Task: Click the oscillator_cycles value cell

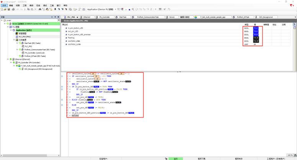Action: [x=255, y=44]
